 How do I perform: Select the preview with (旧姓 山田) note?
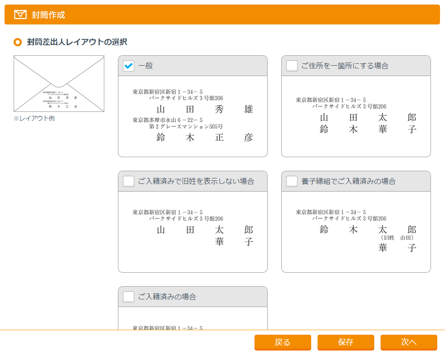356,231
